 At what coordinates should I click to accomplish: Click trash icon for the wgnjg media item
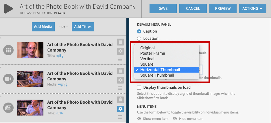pos(120,71)
